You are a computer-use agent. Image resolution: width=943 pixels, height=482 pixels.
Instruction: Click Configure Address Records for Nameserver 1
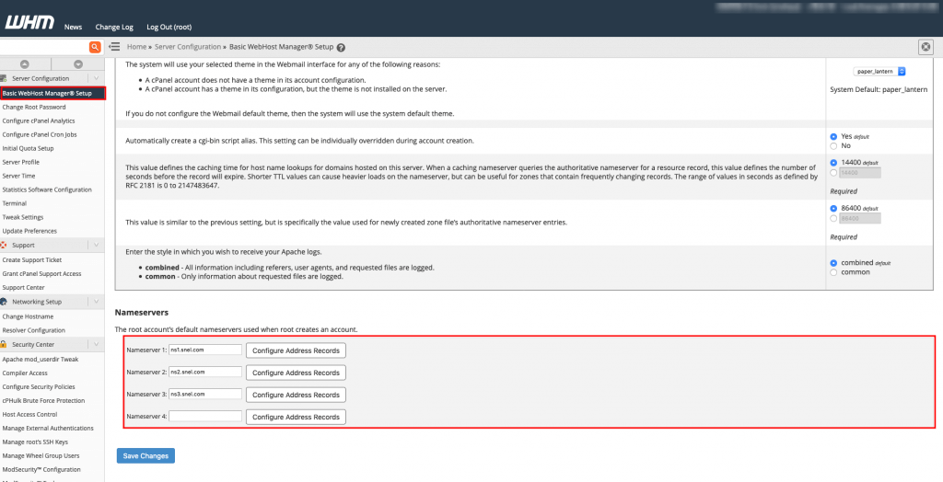coord(296,350)
